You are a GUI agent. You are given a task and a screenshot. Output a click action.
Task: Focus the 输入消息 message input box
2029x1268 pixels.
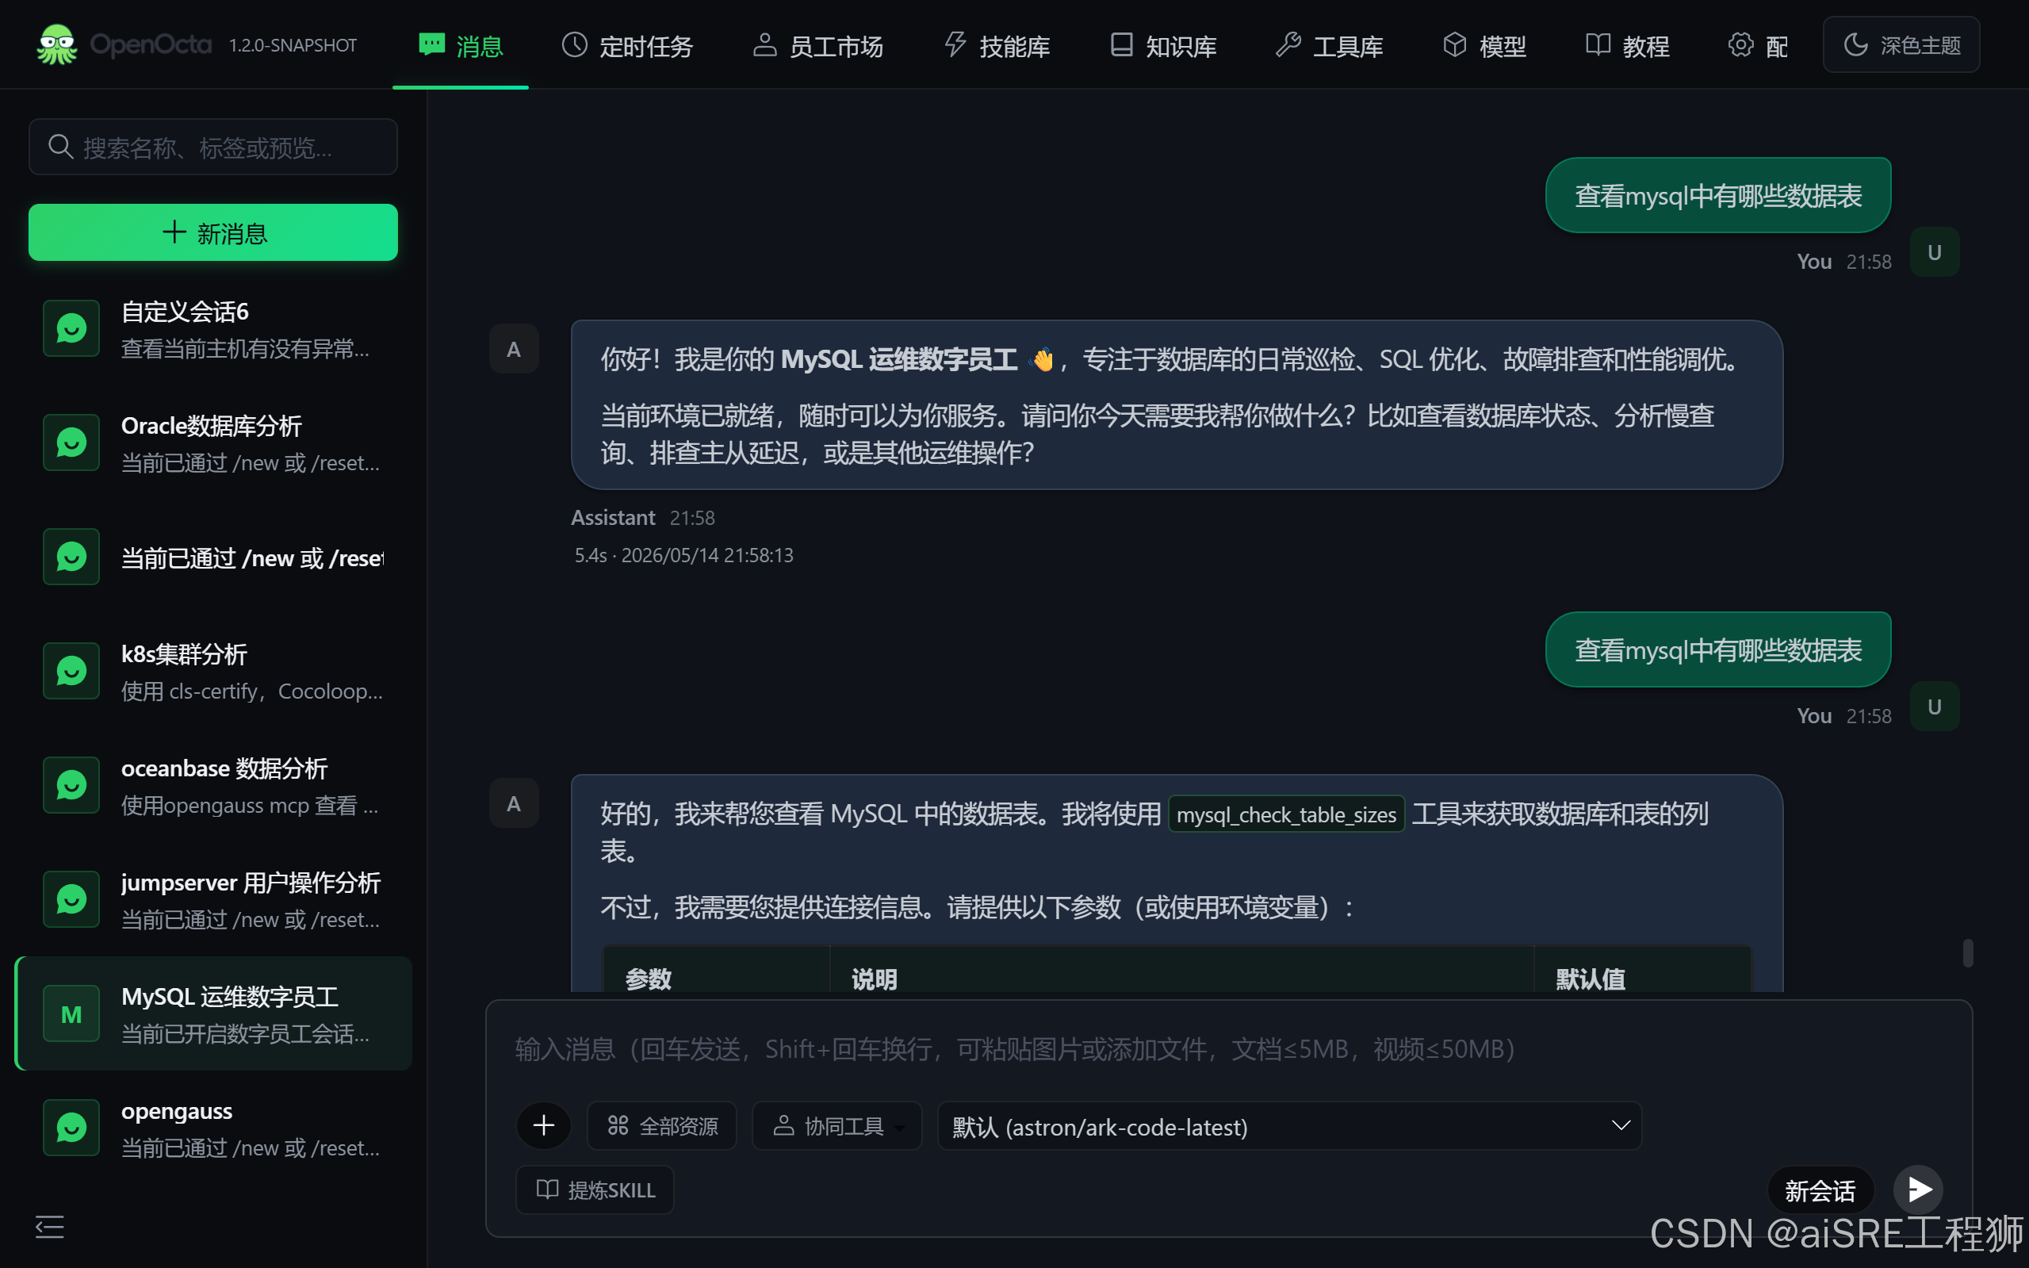coord(1228,1048)
